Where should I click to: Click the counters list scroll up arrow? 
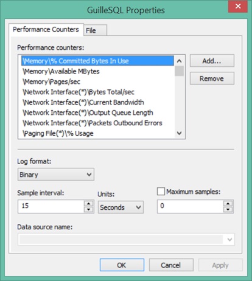click(179, 61)
